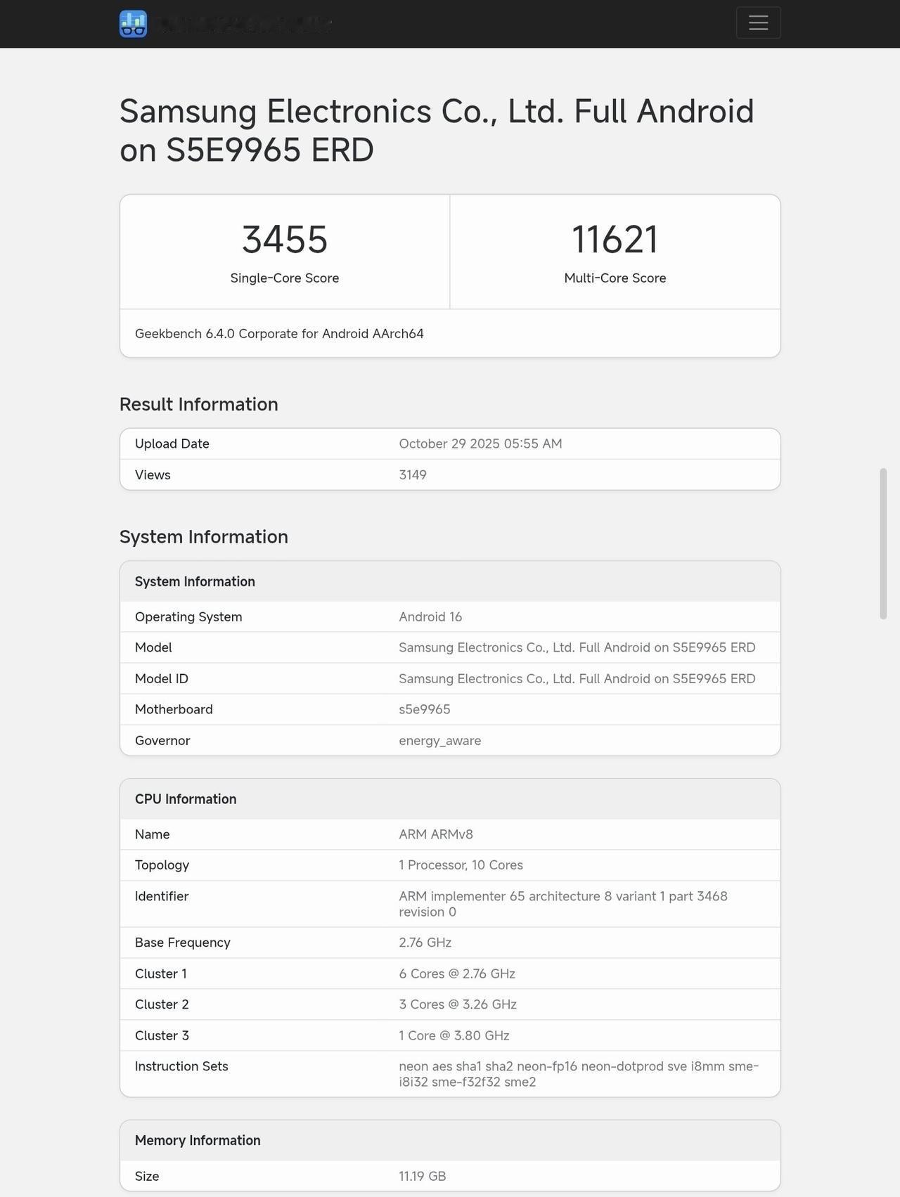900x1197 pixels.
Task: Click the Cluster 1 label
Action: pyautogui.click(x=161, y=973)
